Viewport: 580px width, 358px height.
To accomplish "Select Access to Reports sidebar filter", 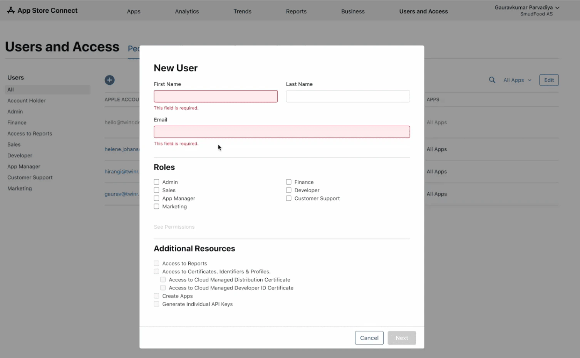I will pos(30,134).
